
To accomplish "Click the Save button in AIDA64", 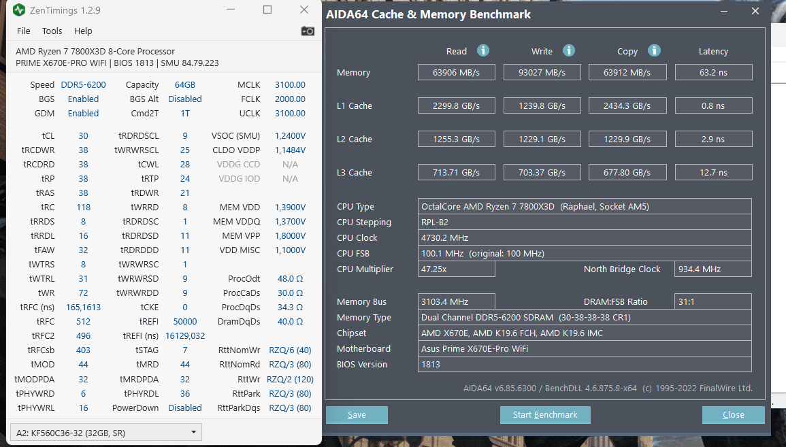I will pos(357,415).
